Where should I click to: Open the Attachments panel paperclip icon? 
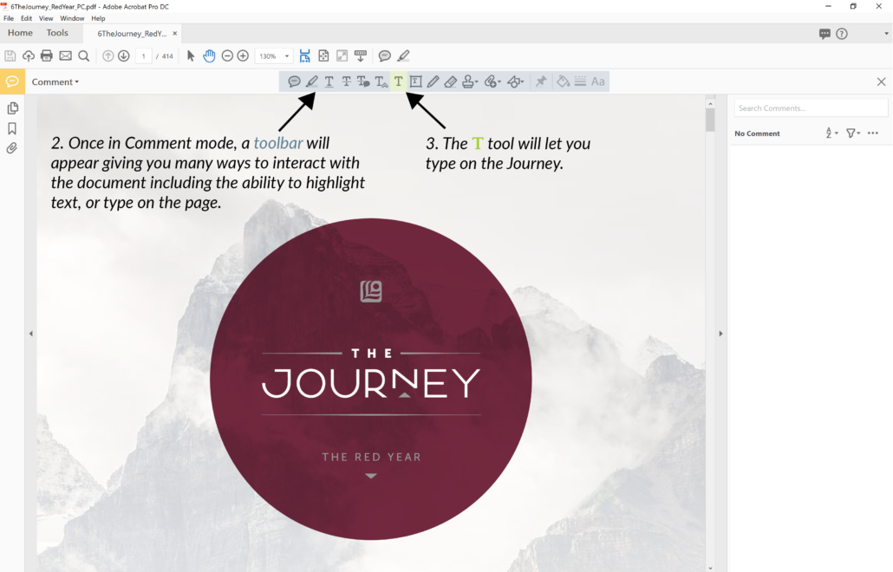coord(12,148)
